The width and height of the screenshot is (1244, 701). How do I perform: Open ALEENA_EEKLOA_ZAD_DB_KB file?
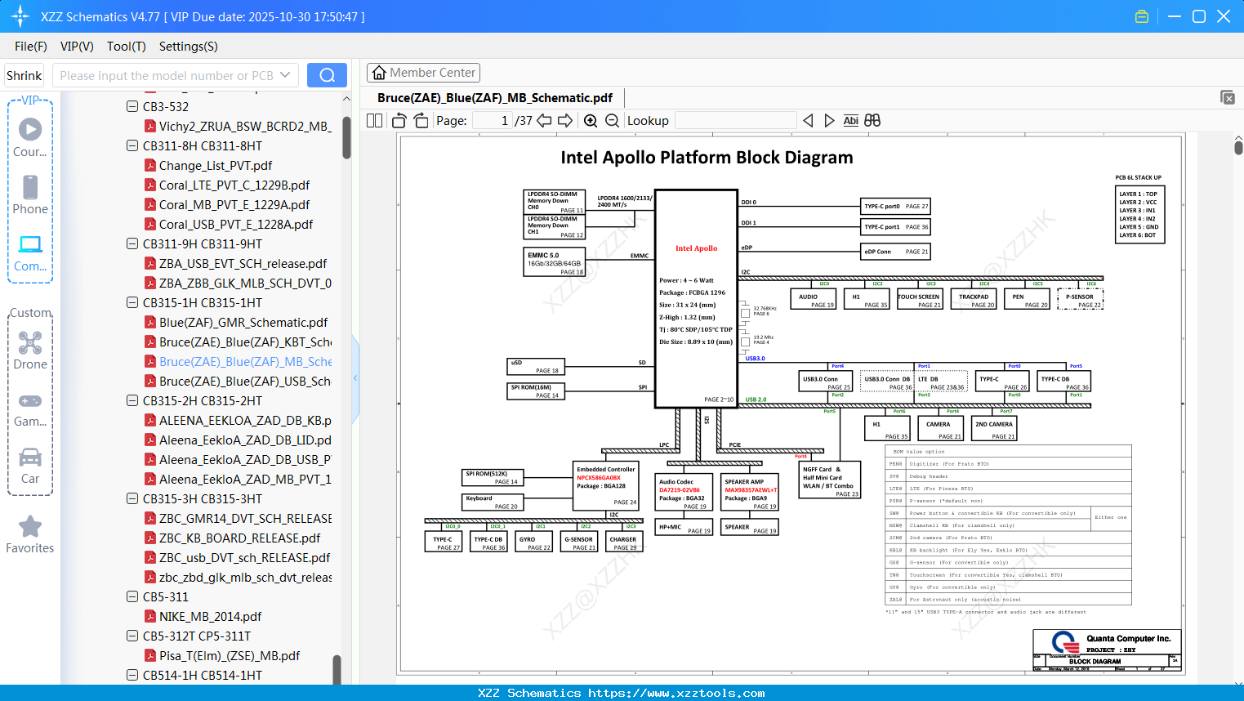click(x=245, y=420)
